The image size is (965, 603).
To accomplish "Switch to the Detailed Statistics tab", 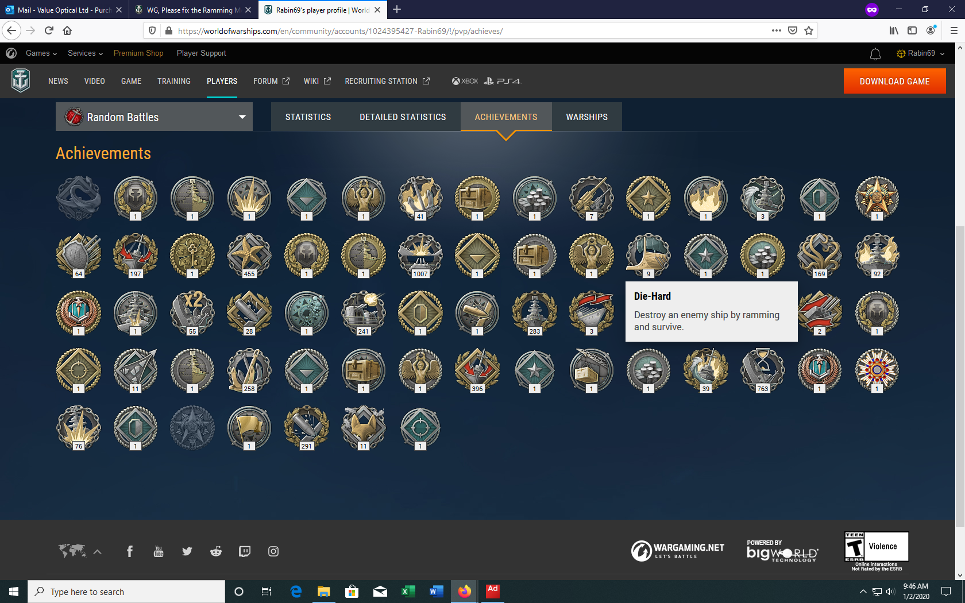I will pos(403,117).
